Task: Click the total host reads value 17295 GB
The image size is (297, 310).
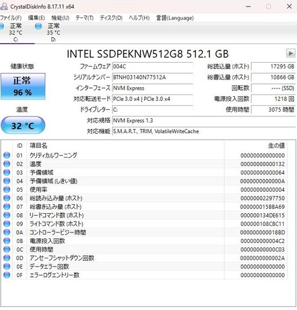Action: click(x=273, y=67)
